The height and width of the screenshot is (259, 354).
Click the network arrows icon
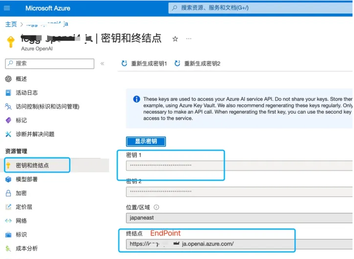point(8,221)
